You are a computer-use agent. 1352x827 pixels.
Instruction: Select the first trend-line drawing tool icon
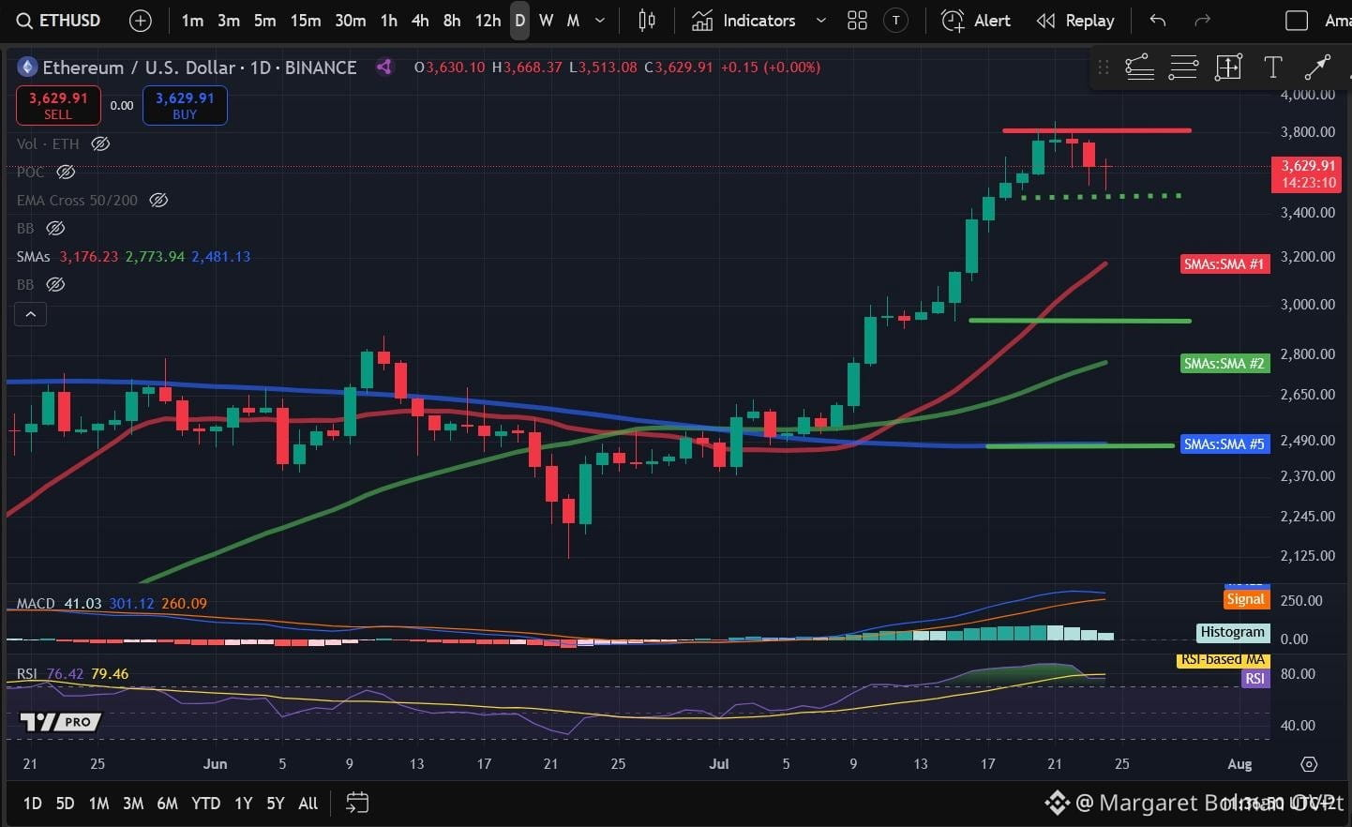pos(1139,67)
